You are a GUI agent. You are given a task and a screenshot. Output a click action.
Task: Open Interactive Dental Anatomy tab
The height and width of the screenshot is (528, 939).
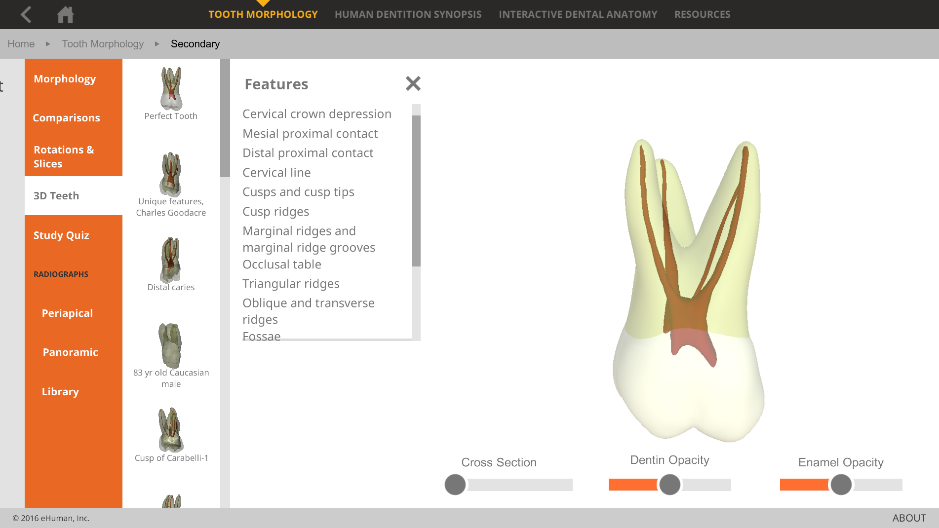click(578, 14)
